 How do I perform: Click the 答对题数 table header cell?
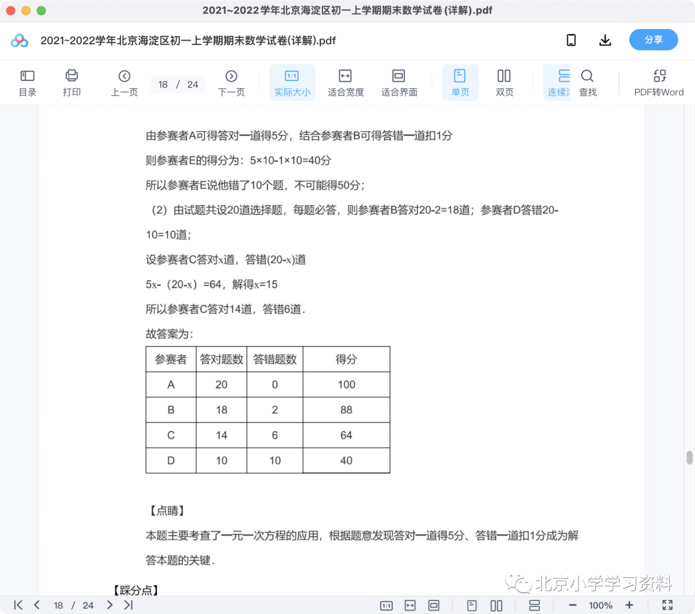point(221,359)
